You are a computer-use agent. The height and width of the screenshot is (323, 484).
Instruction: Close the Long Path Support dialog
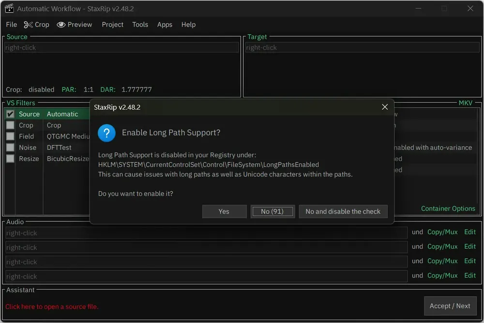[385, 107]
